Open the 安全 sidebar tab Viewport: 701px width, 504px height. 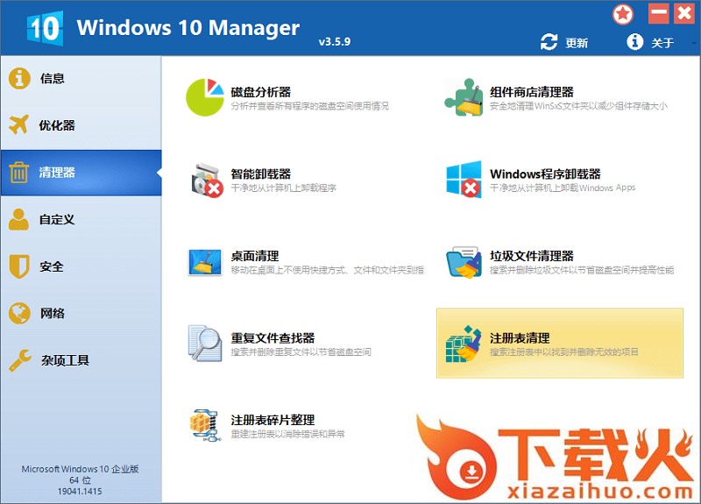(51, 266)
